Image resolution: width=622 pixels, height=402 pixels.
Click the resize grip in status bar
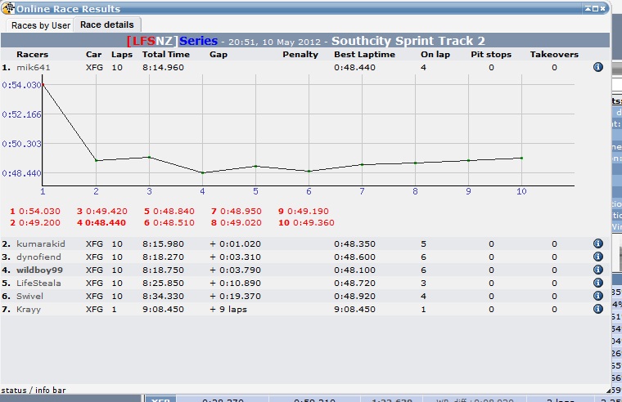pyautogui.click(x=608, y=391)
